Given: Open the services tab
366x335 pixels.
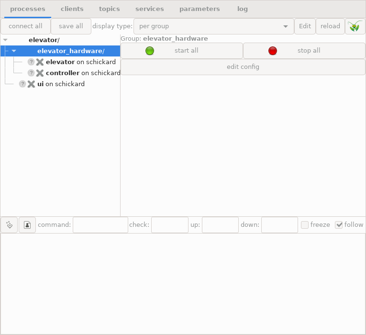Looking at the screenshot, I should (150, 9).
